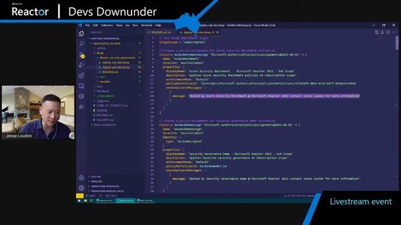Image resolution: width=401 pixels, height=225 pixels.
Task: Open the Run and Debug view
Action: [x=81, y=65]
